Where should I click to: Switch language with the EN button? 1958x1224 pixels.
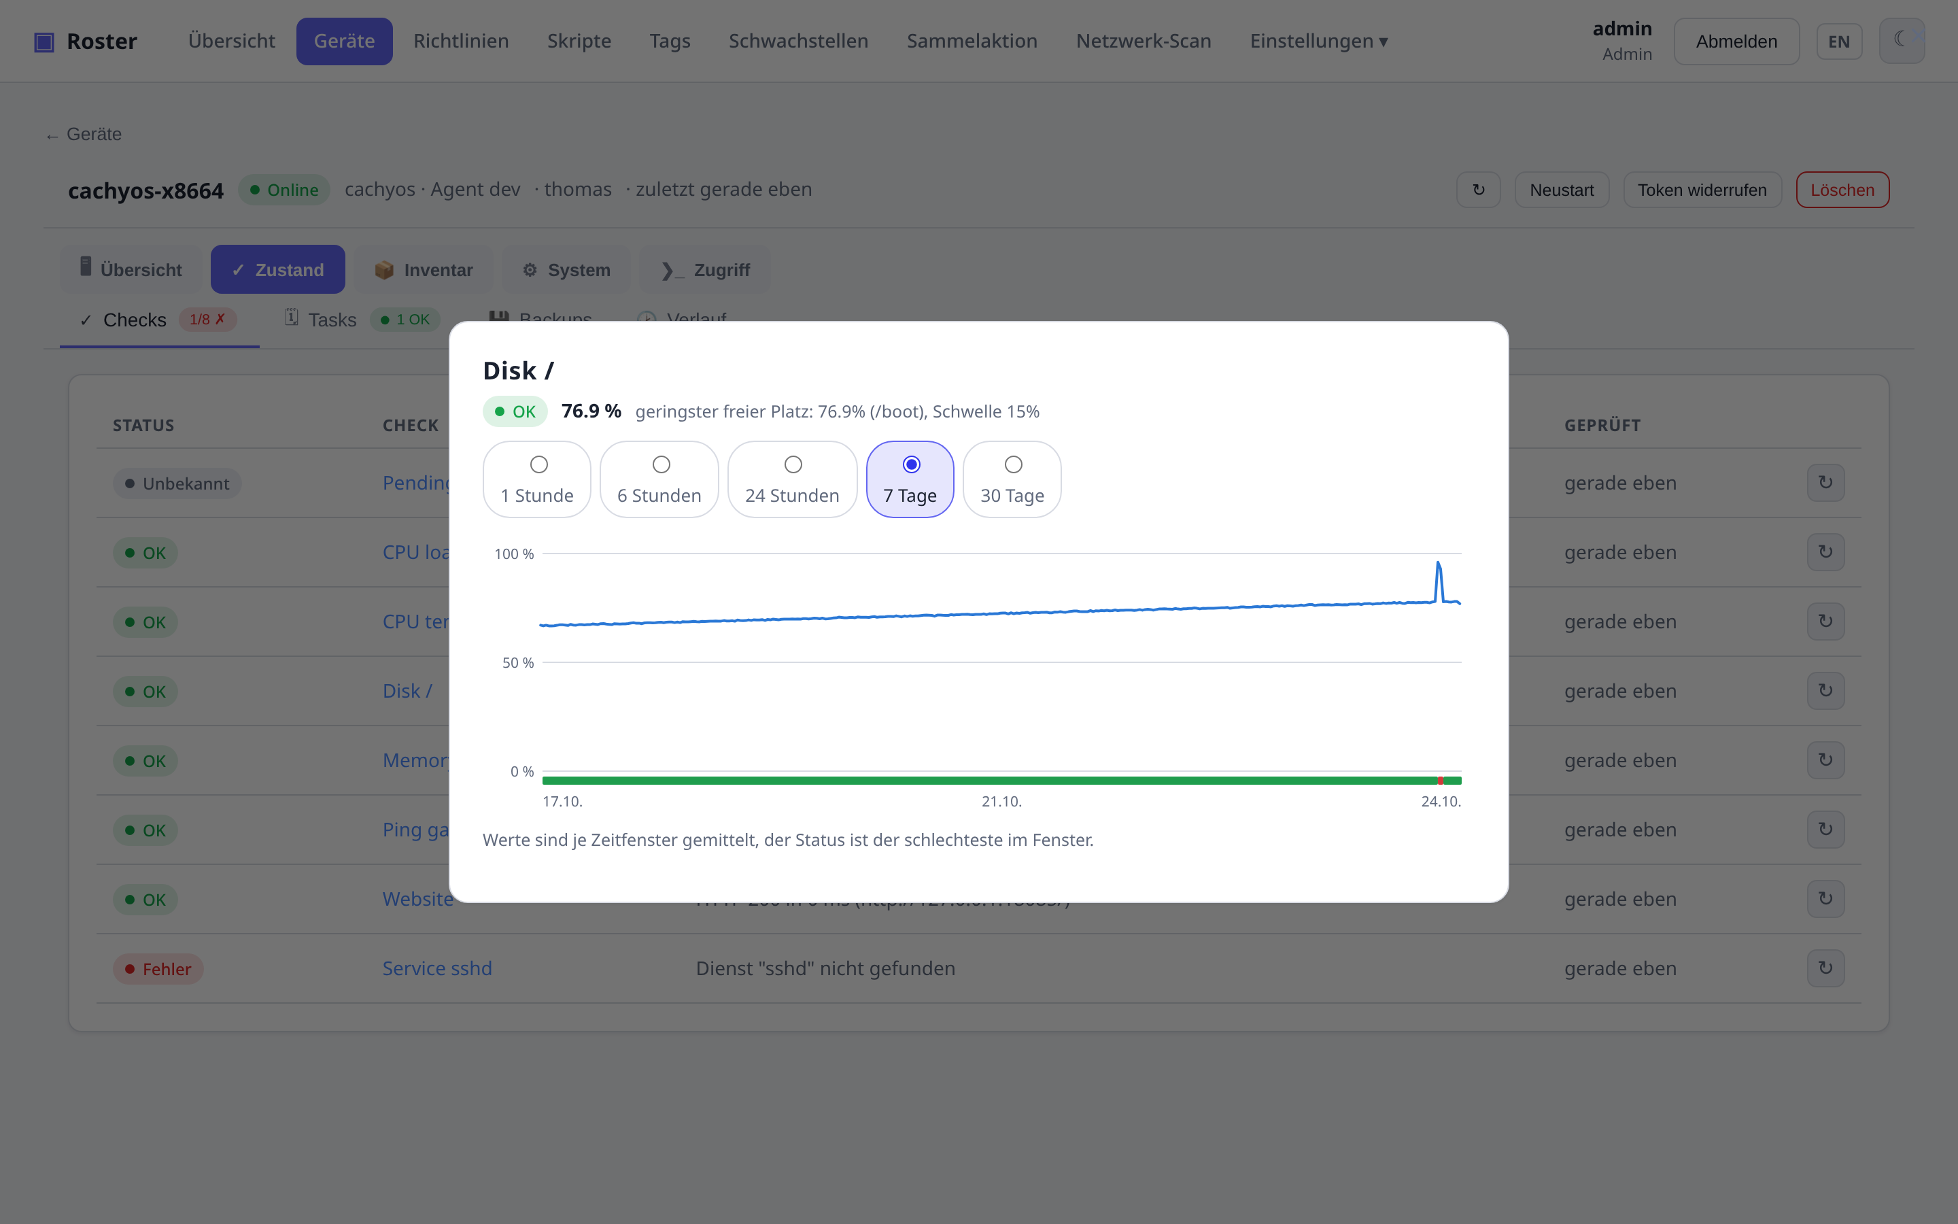point(1839,41)
